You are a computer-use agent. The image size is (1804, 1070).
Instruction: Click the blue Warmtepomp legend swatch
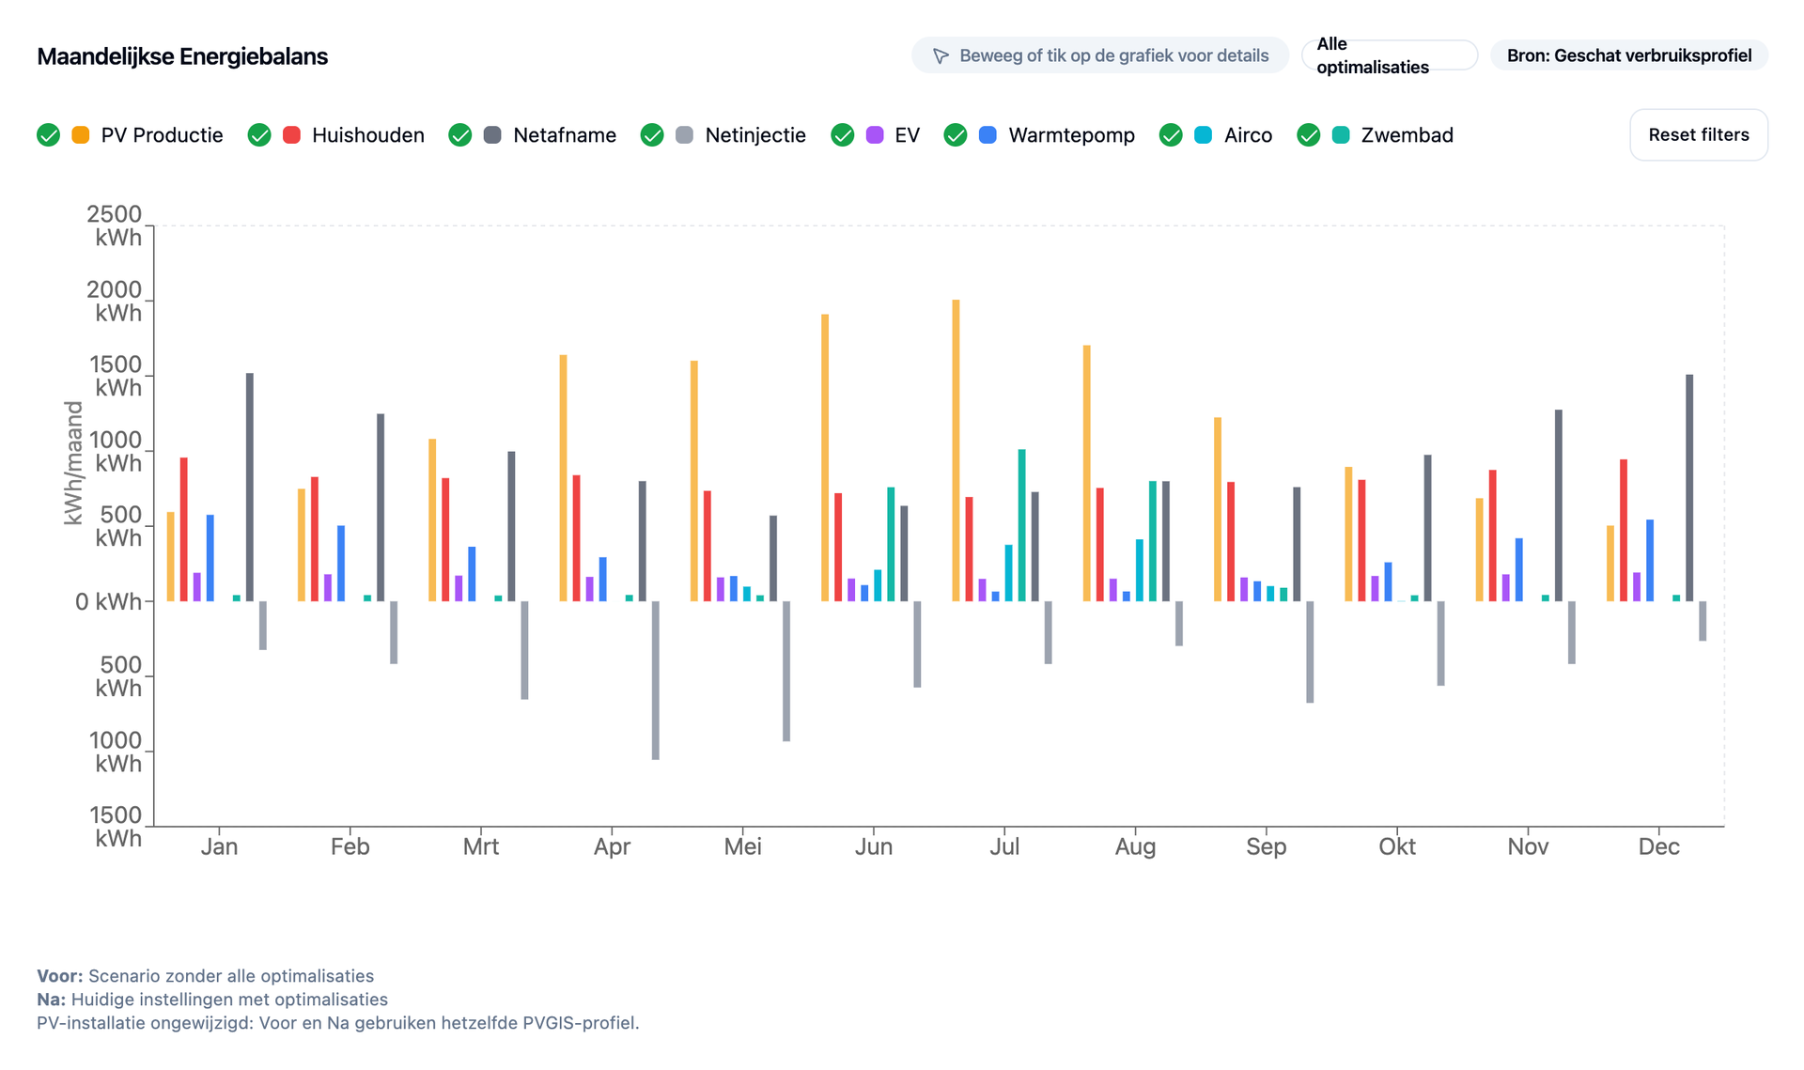coord(988,135)
